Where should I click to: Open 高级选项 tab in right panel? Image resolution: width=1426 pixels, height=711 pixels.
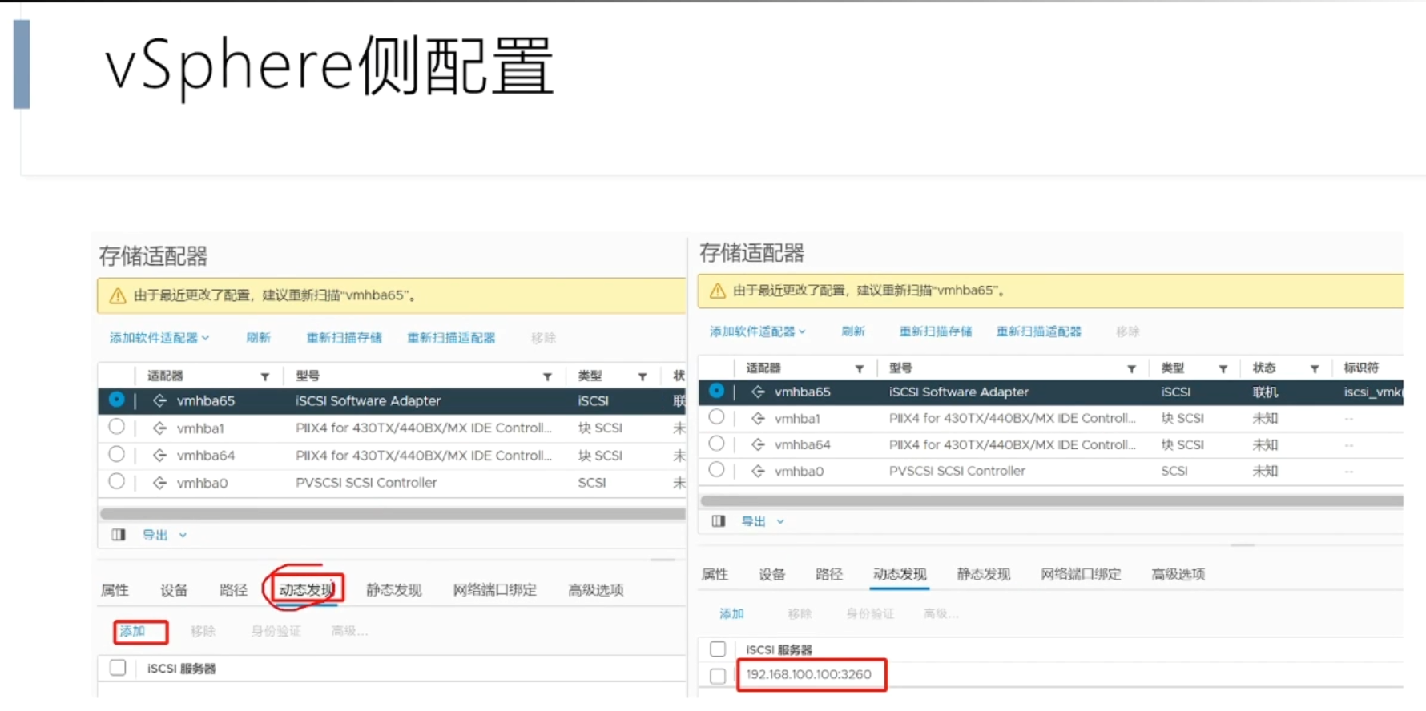[x=1178, y=574]
